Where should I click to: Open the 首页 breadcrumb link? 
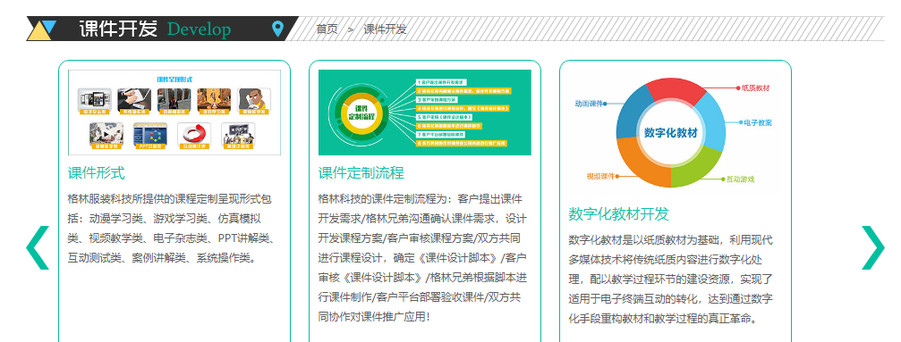pyautogui.click(x=327, y=29)
